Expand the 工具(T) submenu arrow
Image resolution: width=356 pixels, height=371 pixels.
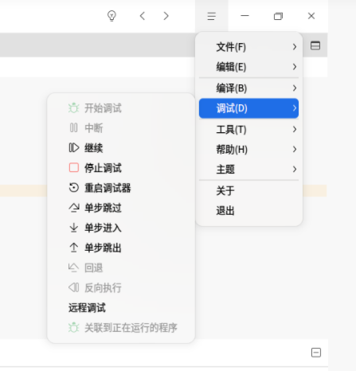pyautogui.click(x=295, y=130)
